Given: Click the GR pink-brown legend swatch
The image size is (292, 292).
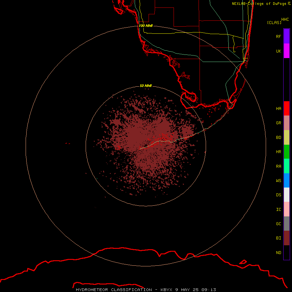Looking at the screenshot, I should point(286,123).
